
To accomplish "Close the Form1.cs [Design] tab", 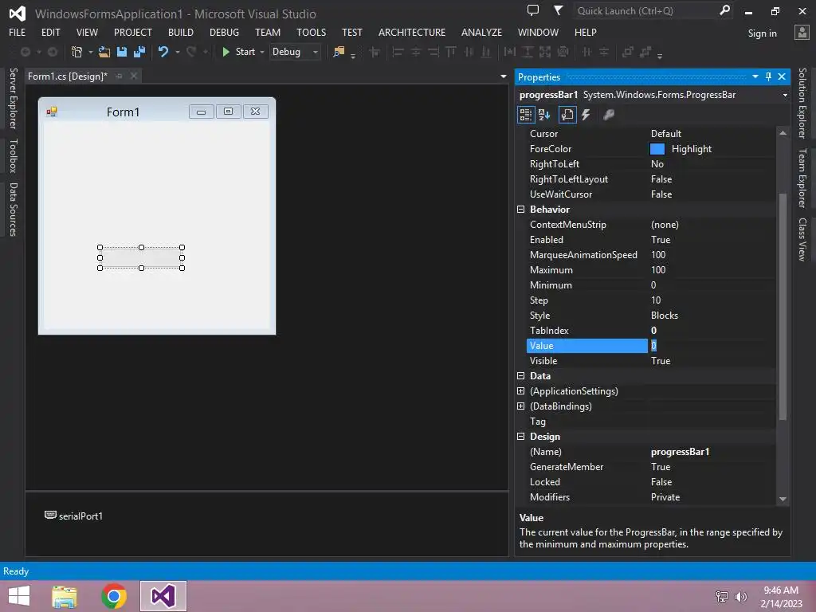I will pyautogui.click(x=134, y=76).
